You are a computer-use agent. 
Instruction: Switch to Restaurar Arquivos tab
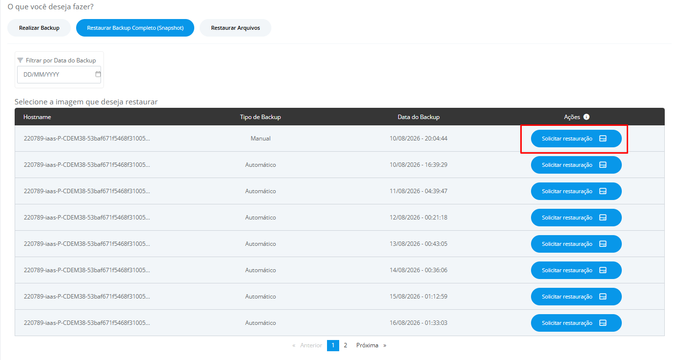[x=235, y=28]
